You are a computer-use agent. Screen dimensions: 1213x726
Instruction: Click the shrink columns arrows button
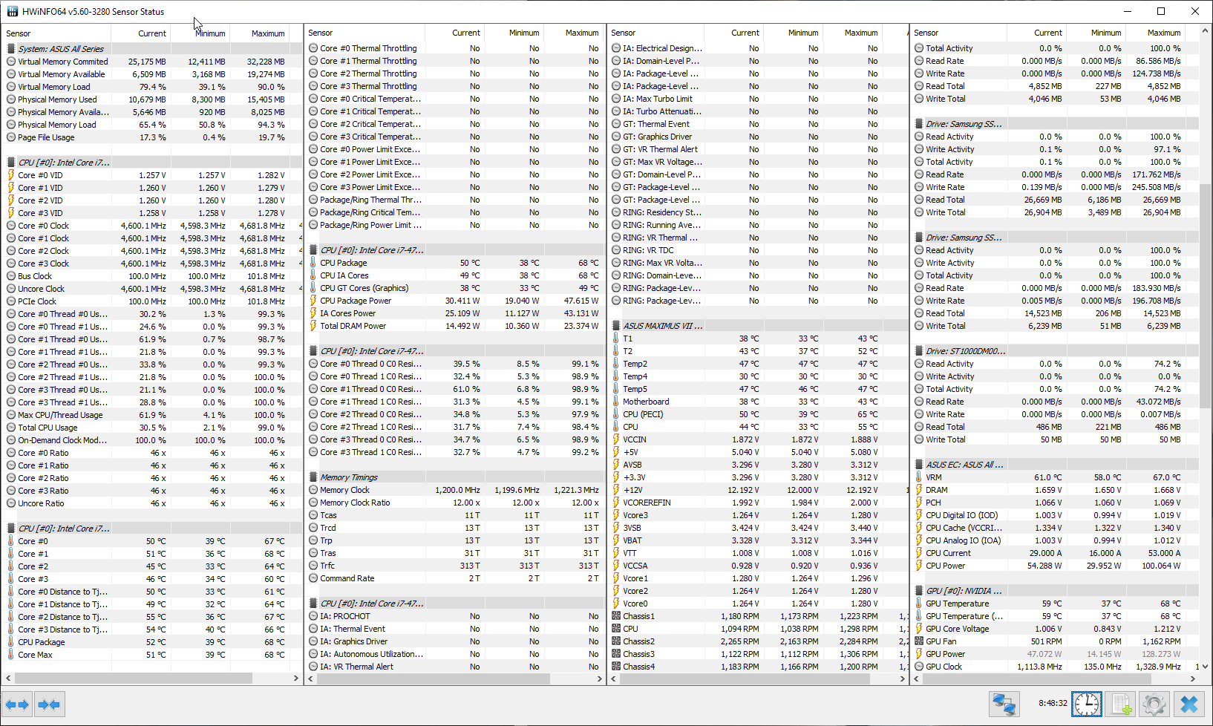(49, 704)
